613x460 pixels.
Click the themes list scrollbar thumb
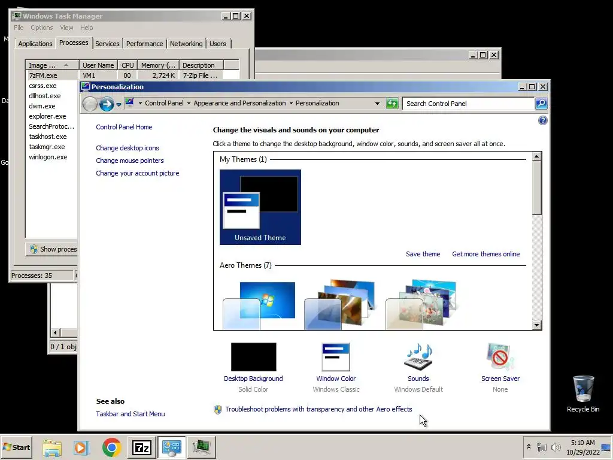537,187
